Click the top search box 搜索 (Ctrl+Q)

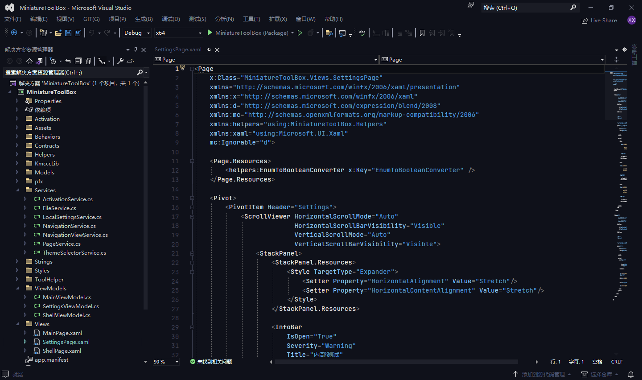pyautogui.click(x=530, y=8)
